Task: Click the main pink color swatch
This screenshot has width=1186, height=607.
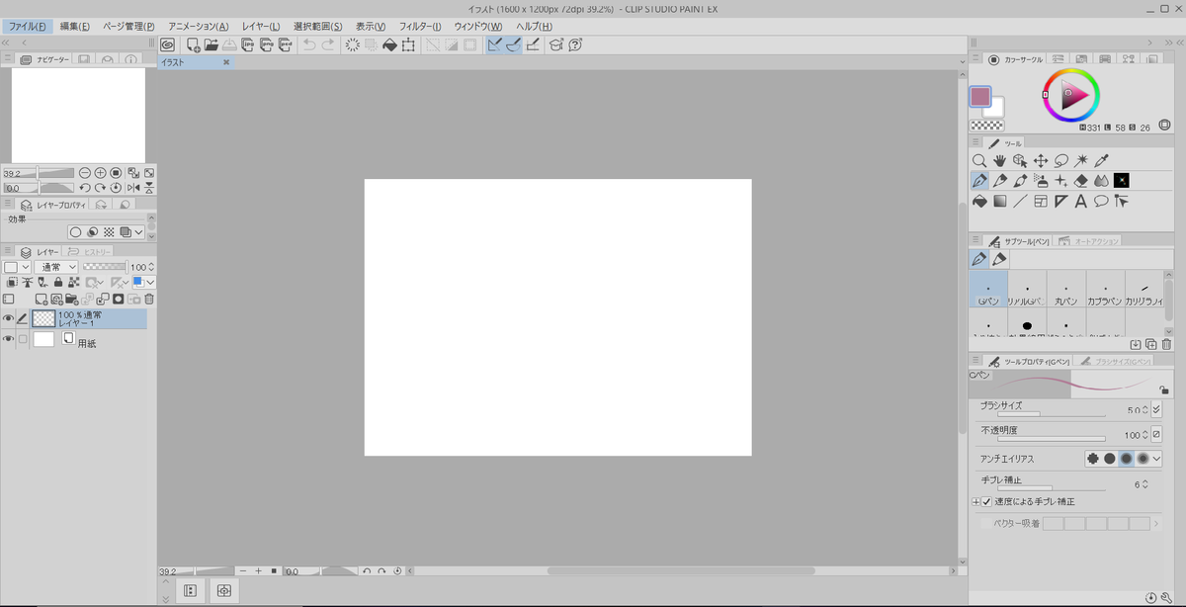Action: [x=979, y=97]
